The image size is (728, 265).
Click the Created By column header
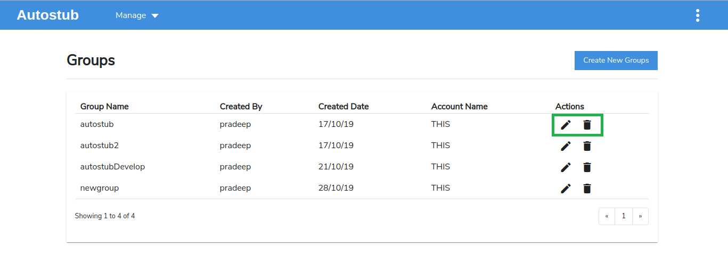[241, 106]
